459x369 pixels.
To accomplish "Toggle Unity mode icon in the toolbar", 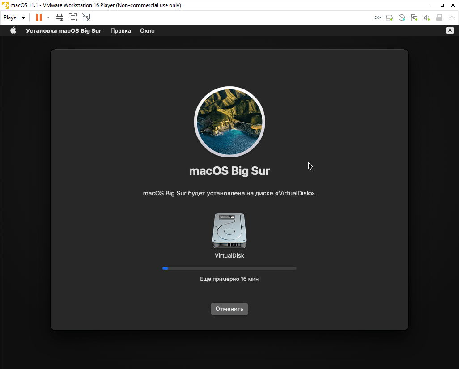I will pos(86,17).
